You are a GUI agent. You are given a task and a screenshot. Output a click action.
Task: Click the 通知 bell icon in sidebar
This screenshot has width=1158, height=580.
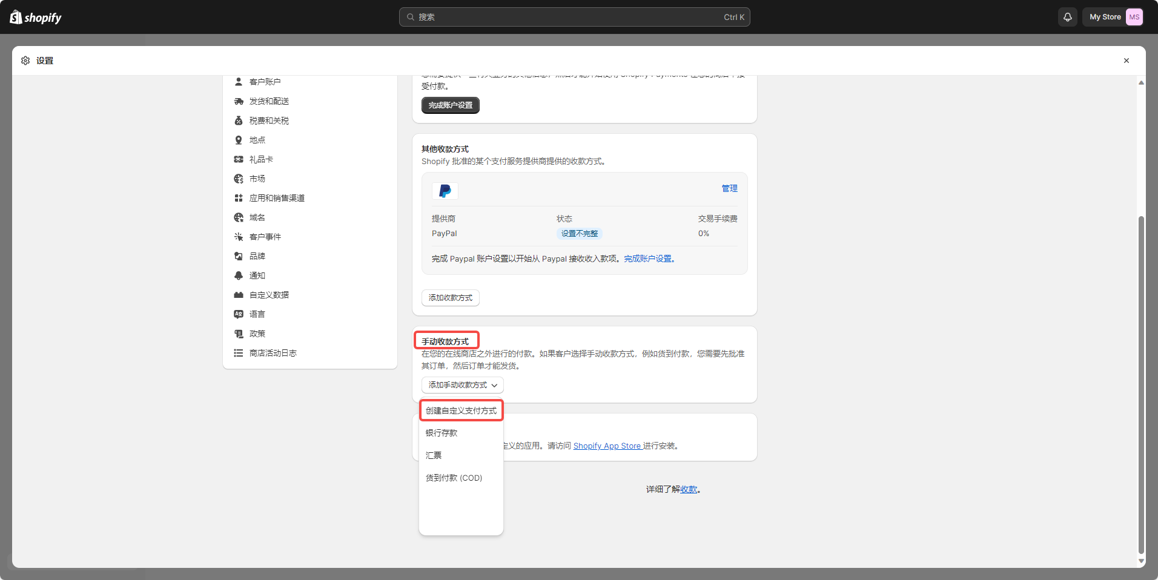tap(239, 275)
